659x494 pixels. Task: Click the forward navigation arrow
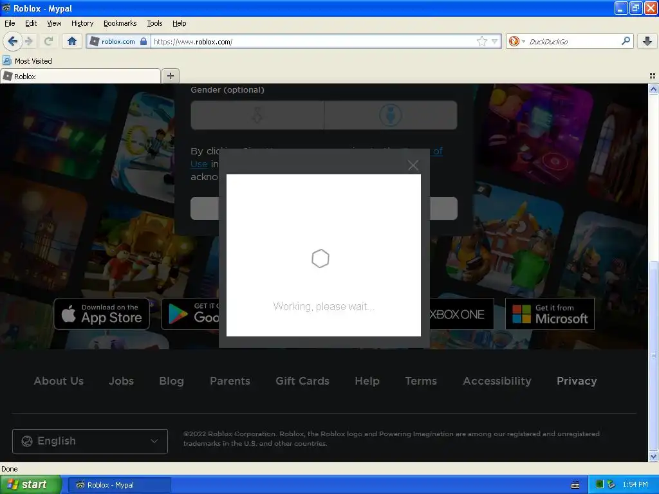(29, 41)
